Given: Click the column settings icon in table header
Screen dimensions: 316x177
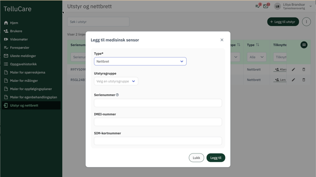Looking at the screenshot, I should click(x=304, y=45).
